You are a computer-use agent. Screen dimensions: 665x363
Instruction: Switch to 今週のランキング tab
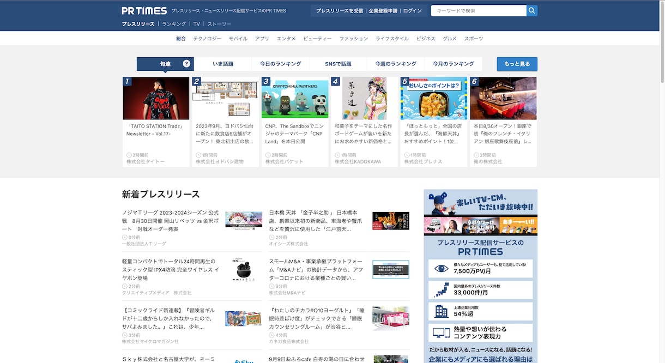point(396,64)
